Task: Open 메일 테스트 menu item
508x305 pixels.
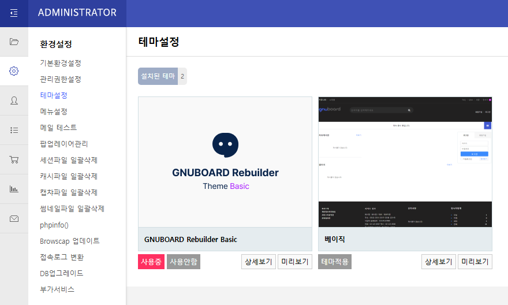Action: (x=58, y=128)
